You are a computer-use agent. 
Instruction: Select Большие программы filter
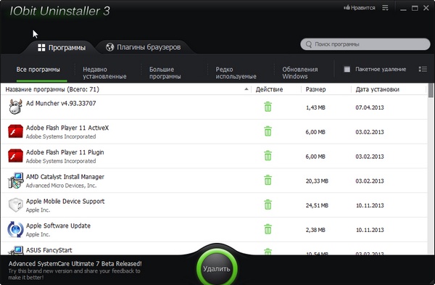[165, 73]
